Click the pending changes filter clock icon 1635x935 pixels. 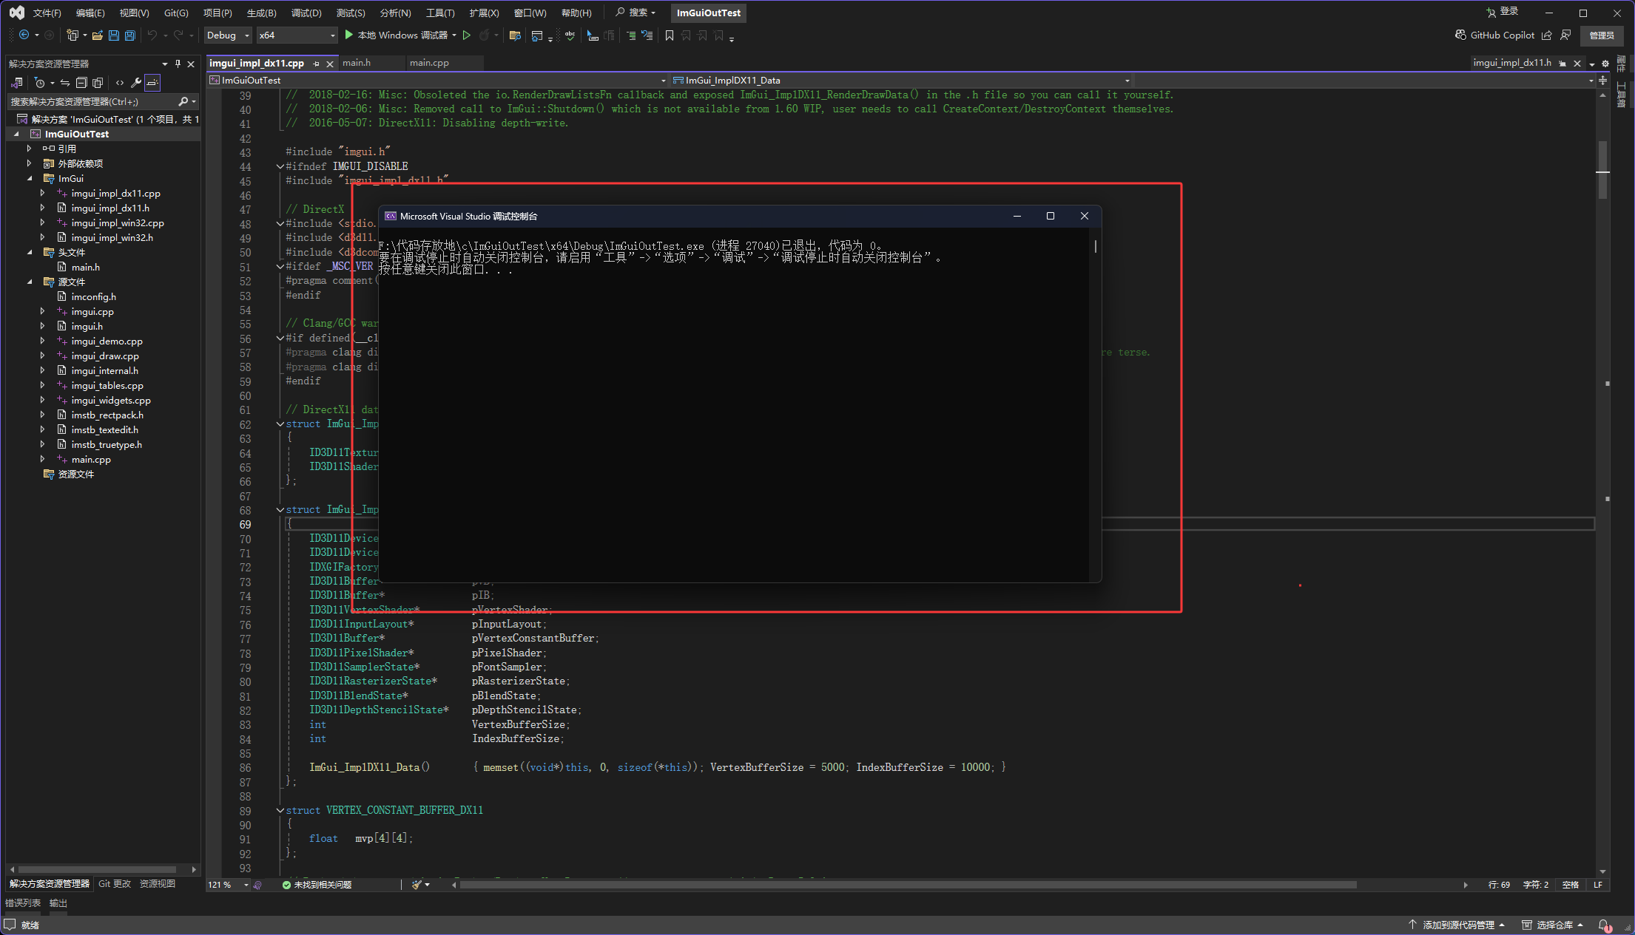click(39, 83)
